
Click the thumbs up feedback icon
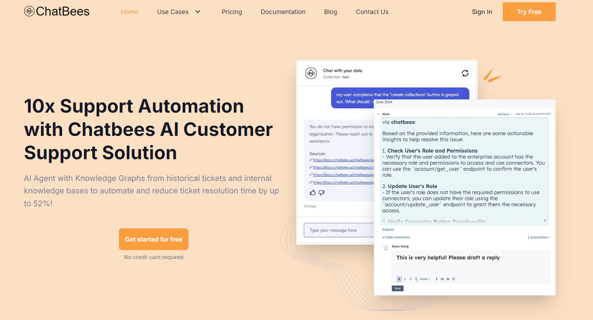tap(312, 193)
